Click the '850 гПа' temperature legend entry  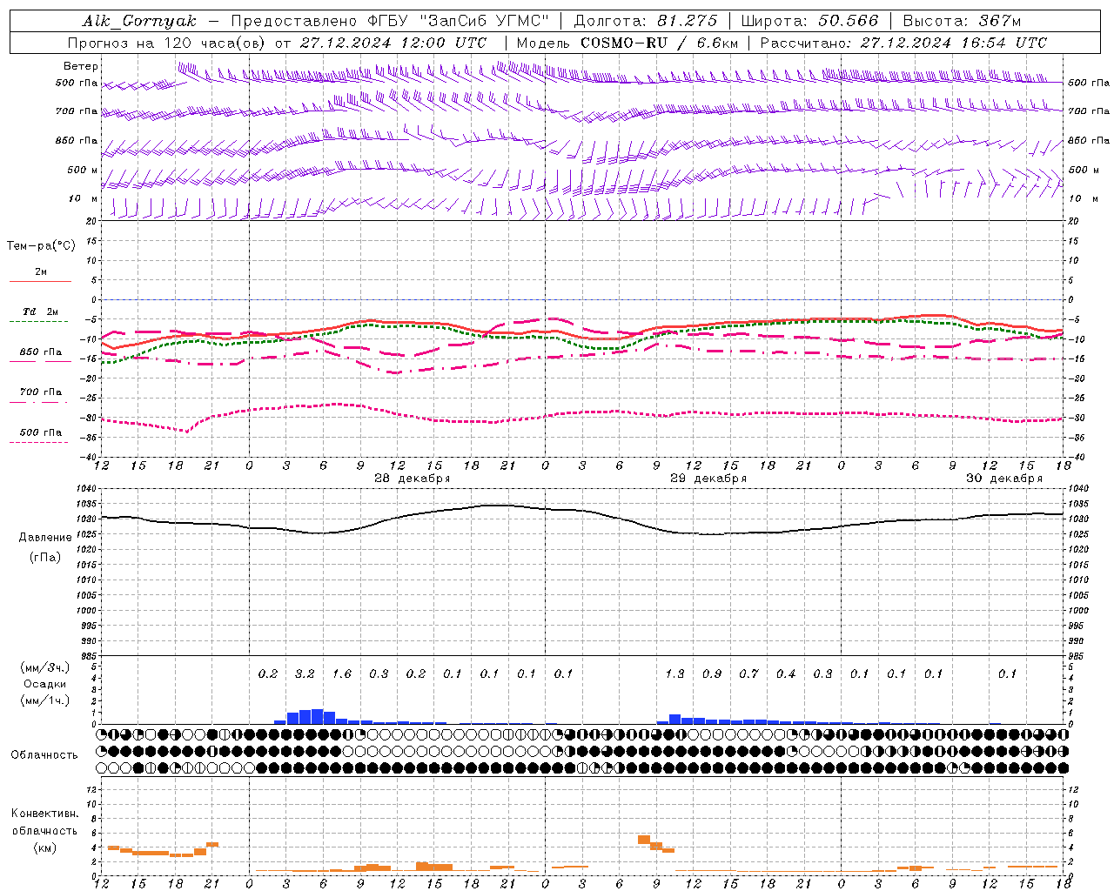click(x=41, y=352)
